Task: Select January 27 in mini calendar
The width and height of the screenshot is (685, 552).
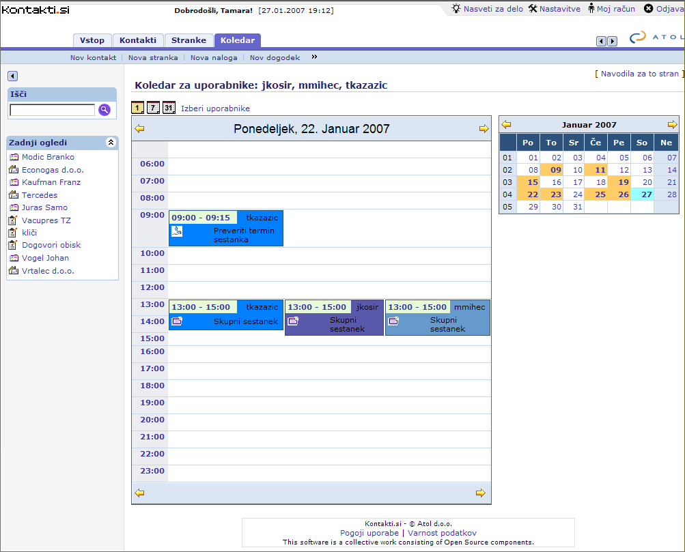Action: pyautogui.click(x=641, y=194)
